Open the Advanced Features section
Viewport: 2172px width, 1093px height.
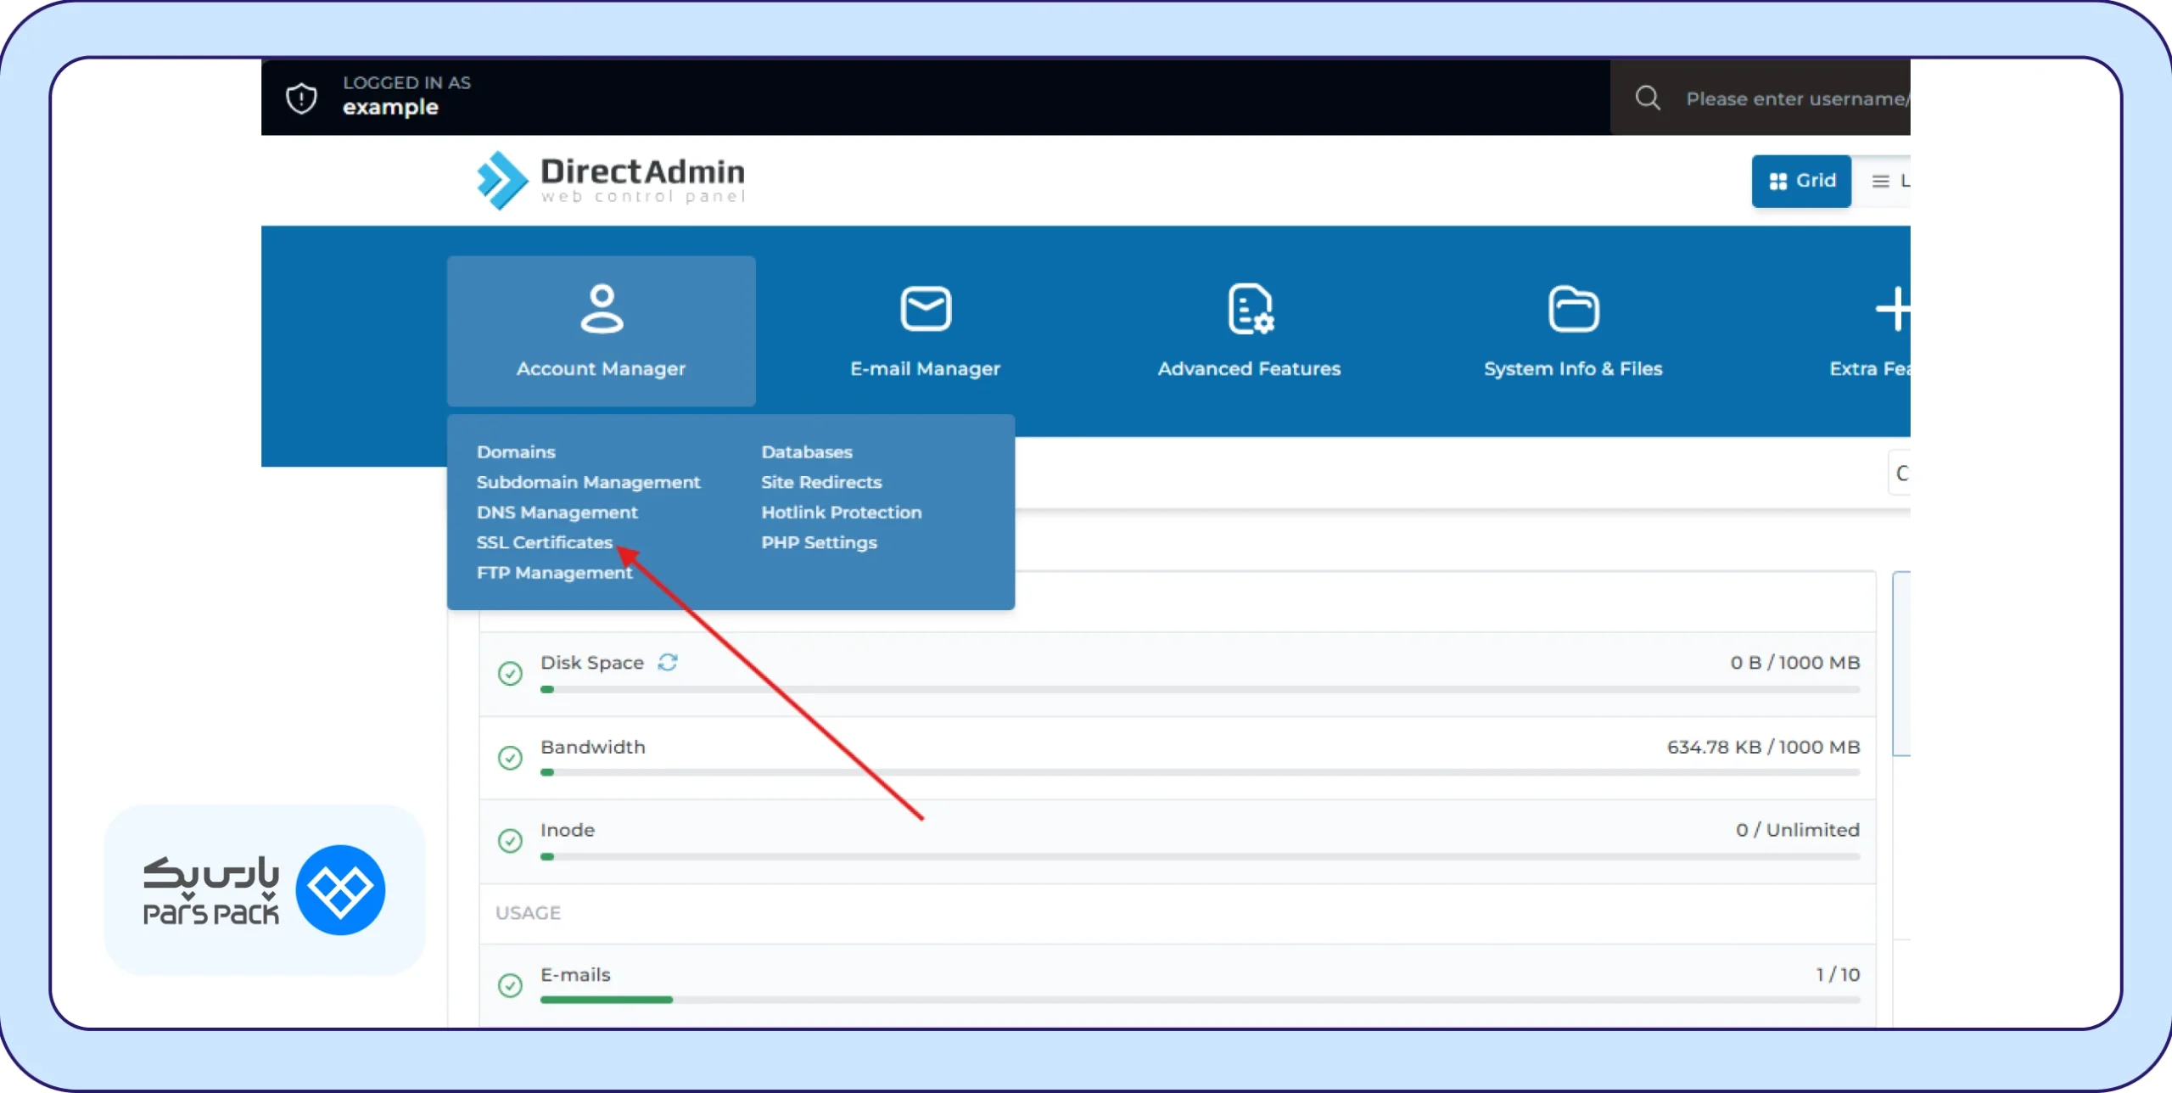[1249, 331]
